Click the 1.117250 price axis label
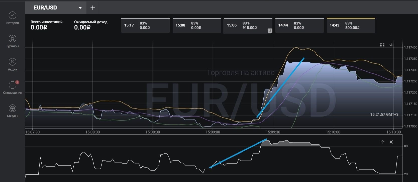This screenshot has width=418, height=182. point(410,81)
